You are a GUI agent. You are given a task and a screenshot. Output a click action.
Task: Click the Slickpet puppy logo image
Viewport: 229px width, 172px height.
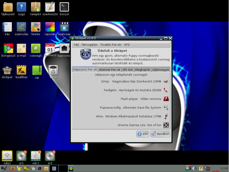[x=86, y=54]
